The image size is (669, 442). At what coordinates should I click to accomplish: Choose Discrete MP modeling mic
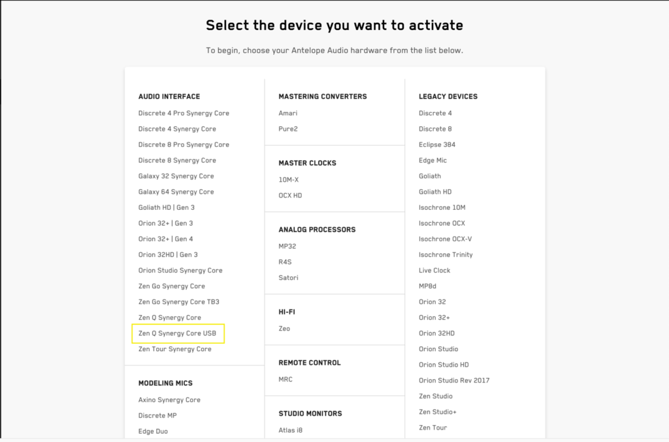(157, 416)
